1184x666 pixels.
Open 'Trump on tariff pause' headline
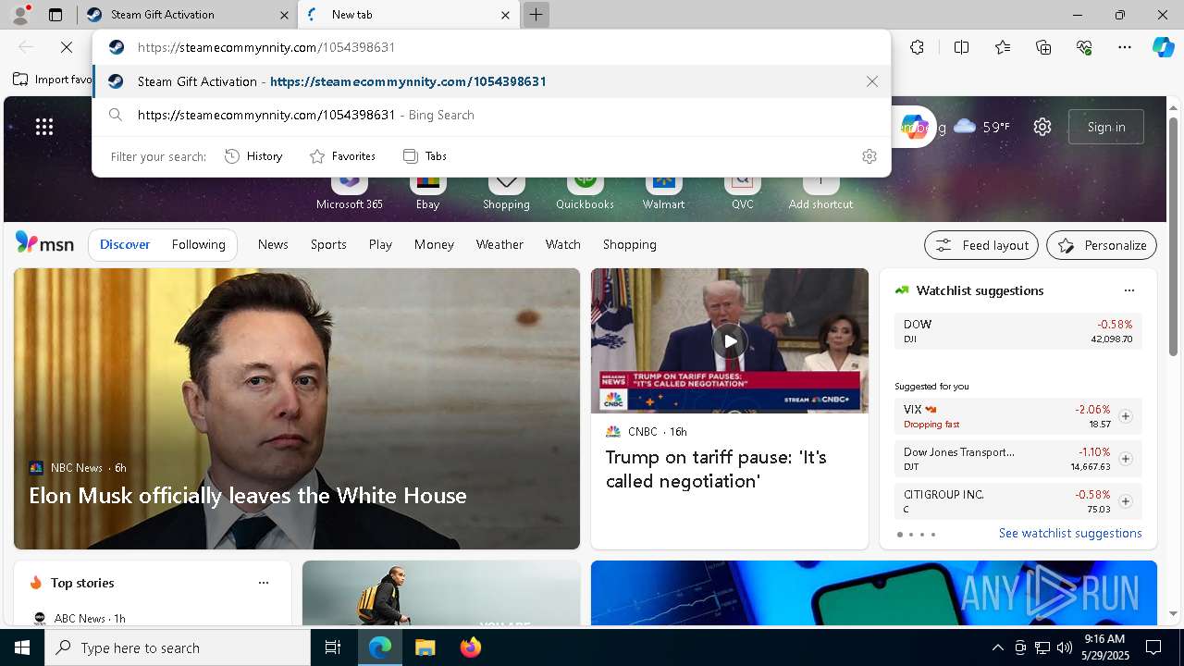716,469
